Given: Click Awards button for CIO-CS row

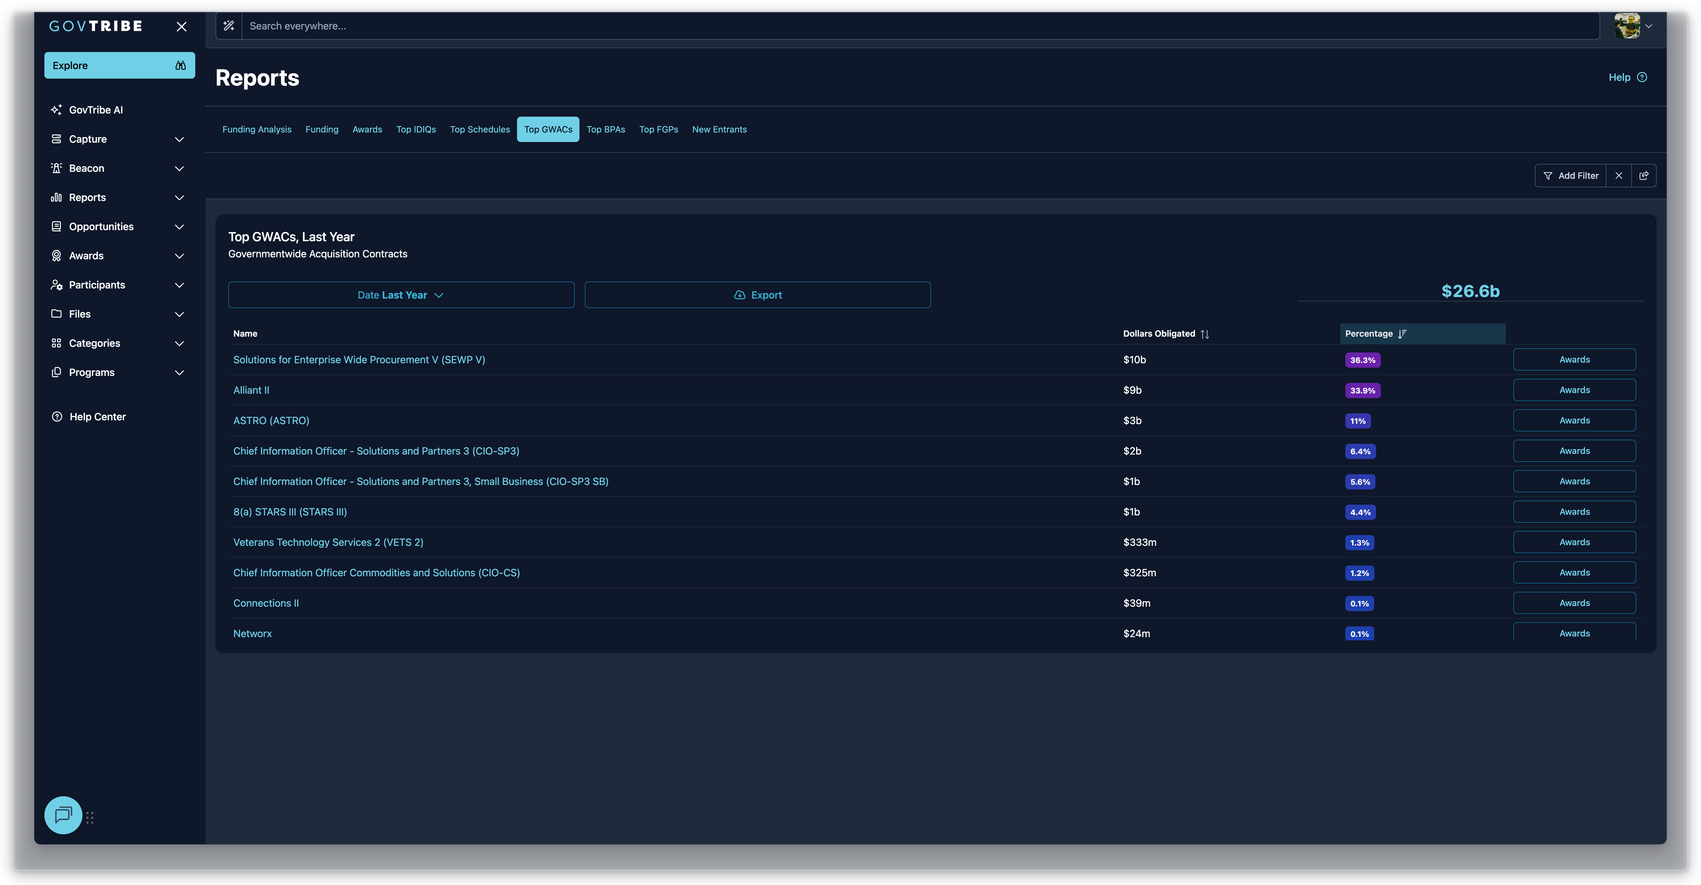Looking at the screenshot, I should tap(1574, 572).
